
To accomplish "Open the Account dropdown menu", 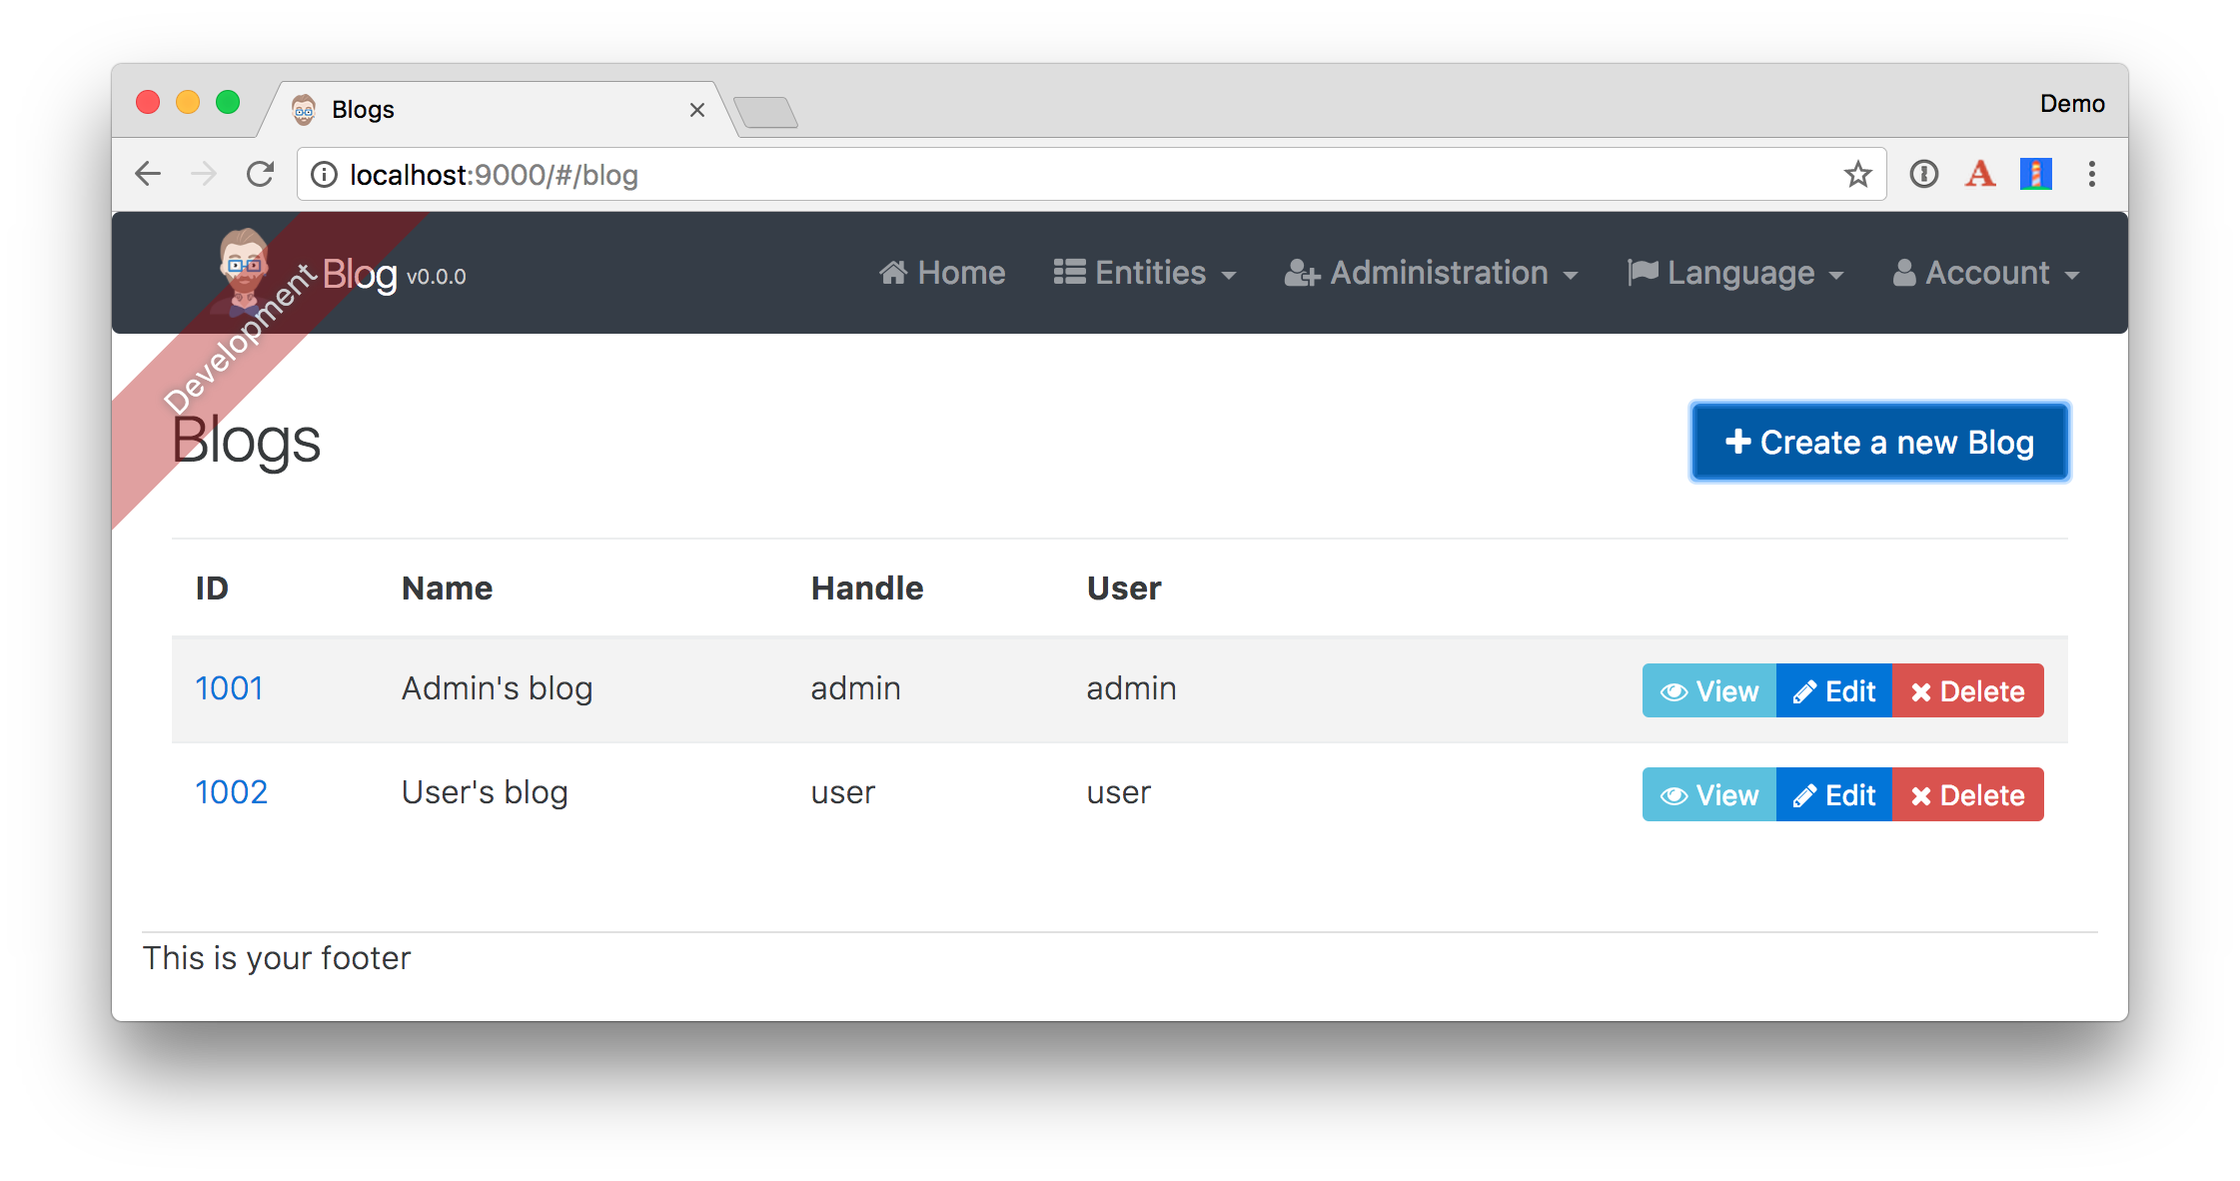I will point(1986,273).
